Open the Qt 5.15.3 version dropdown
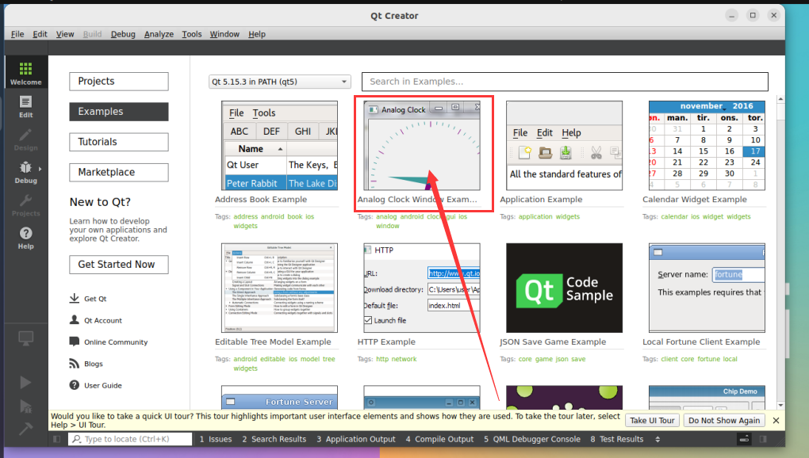 280,82
